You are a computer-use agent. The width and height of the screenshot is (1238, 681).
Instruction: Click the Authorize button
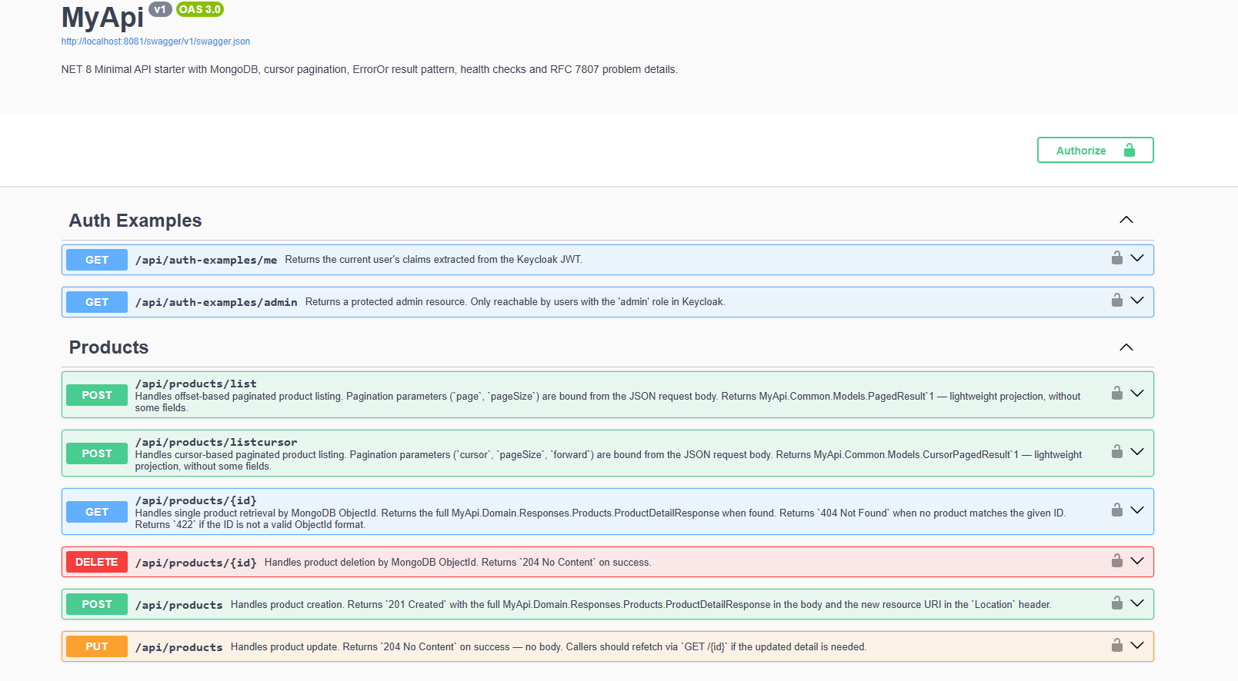1095,150
